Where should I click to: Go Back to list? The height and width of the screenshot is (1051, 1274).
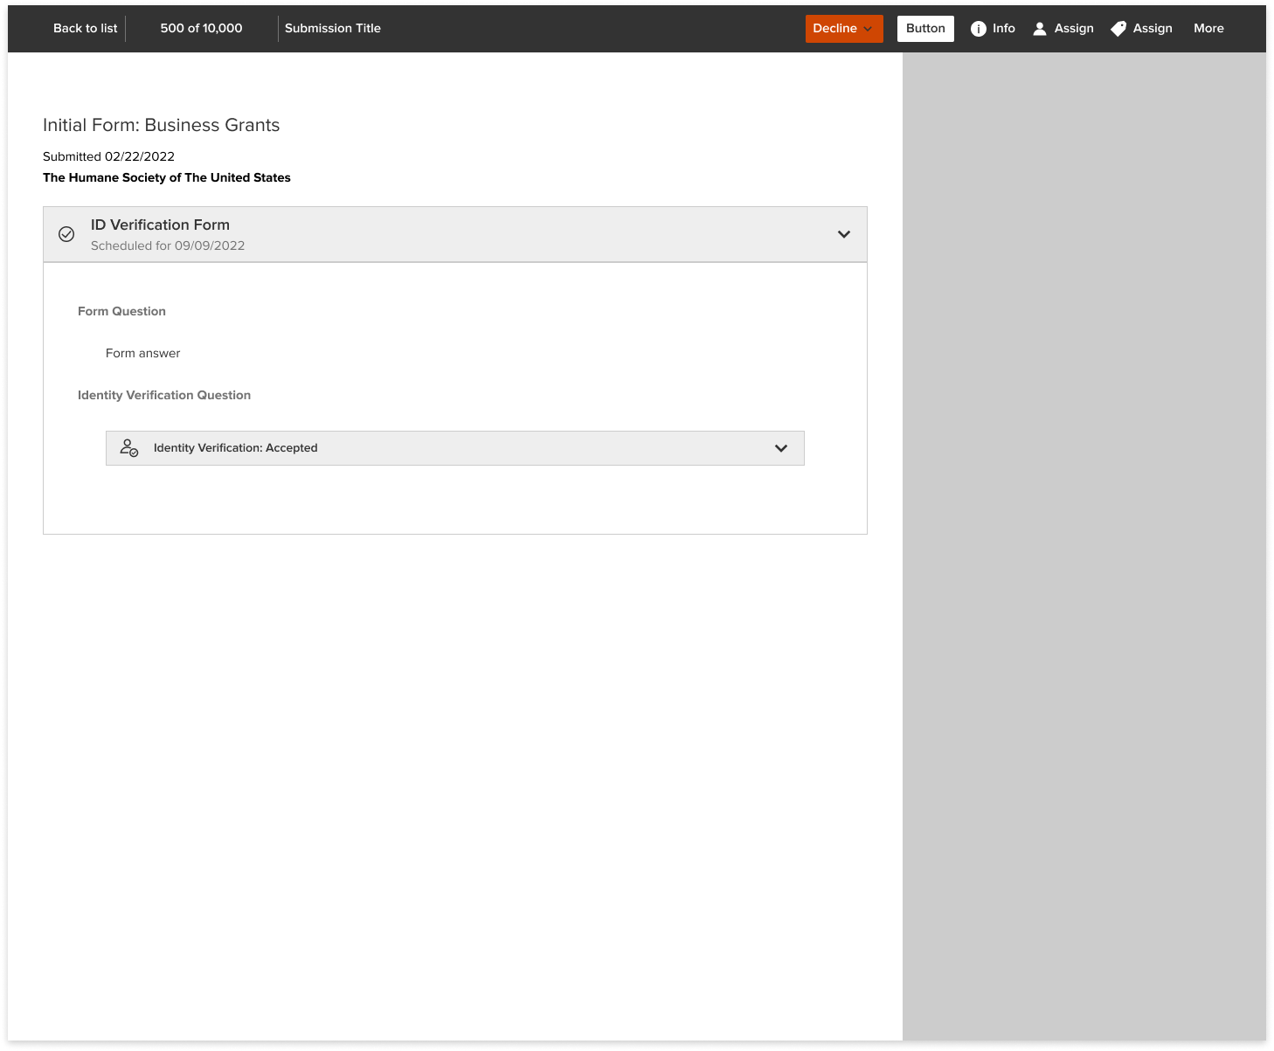pos(86,29)
